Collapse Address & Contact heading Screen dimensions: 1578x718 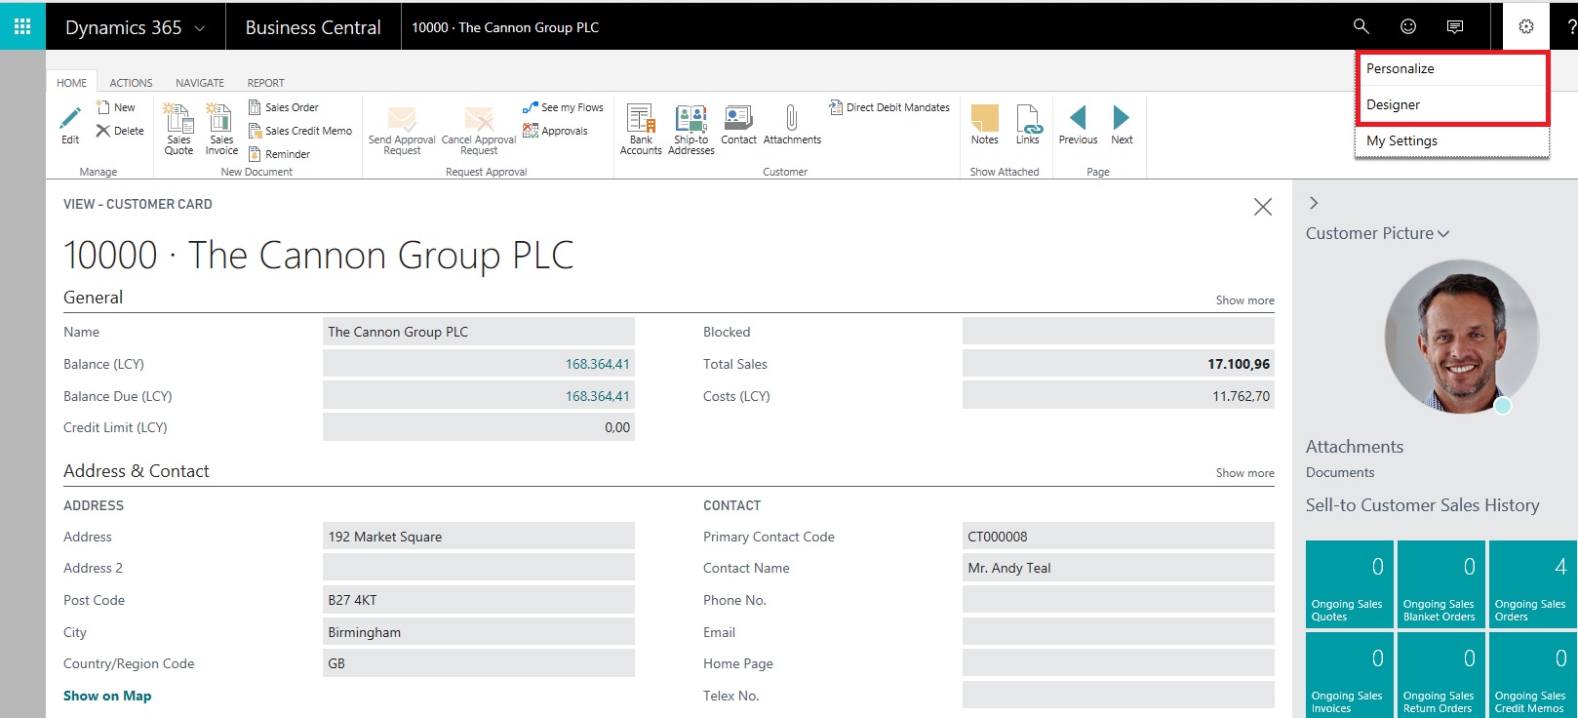pos(137,471)
